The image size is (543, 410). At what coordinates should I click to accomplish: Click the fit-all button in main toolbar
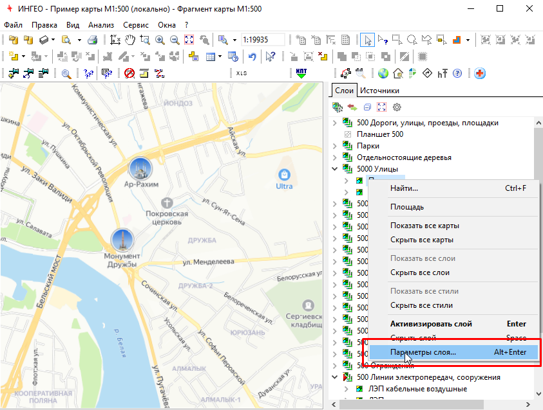point(189,40)
